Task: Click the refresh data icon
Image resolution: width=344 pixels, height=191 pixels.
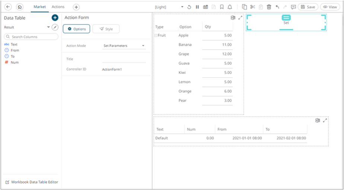Action: 189,7
